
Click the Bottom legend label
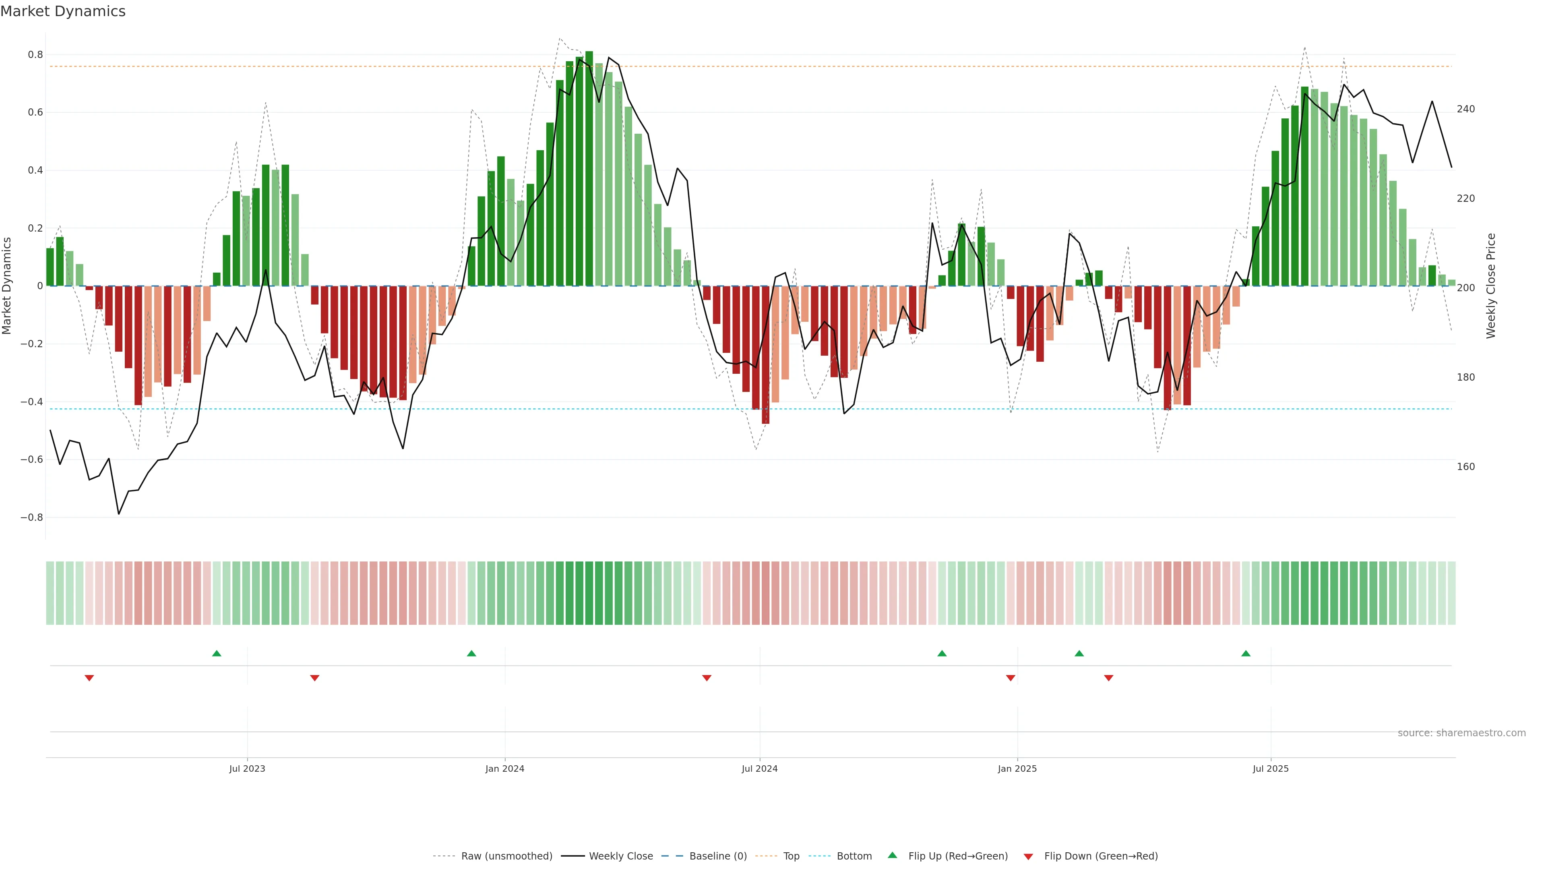pyautogui.click(x=854, y=856)
